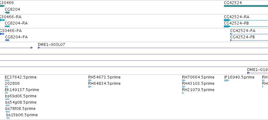Click the CG42524 gene bar
The width and height of the screenshot is (268, 120).
246,6
